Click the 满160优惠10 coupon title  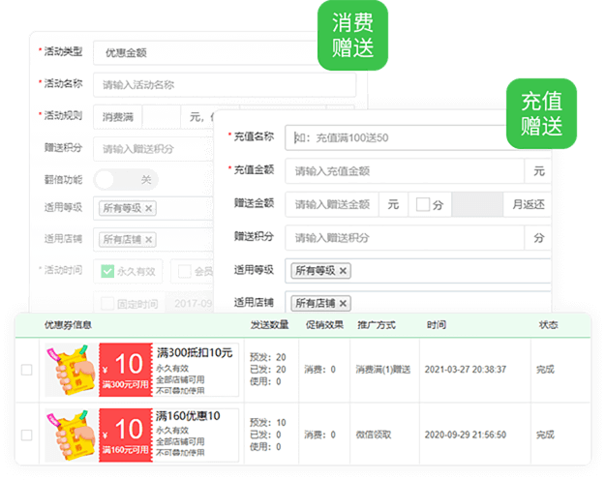pyautogui.click(x=188, y=416)
